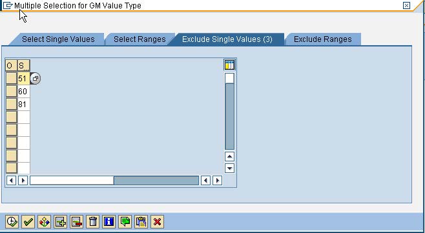Open the Exclude Single Values (3) tab

coord(227,39)
